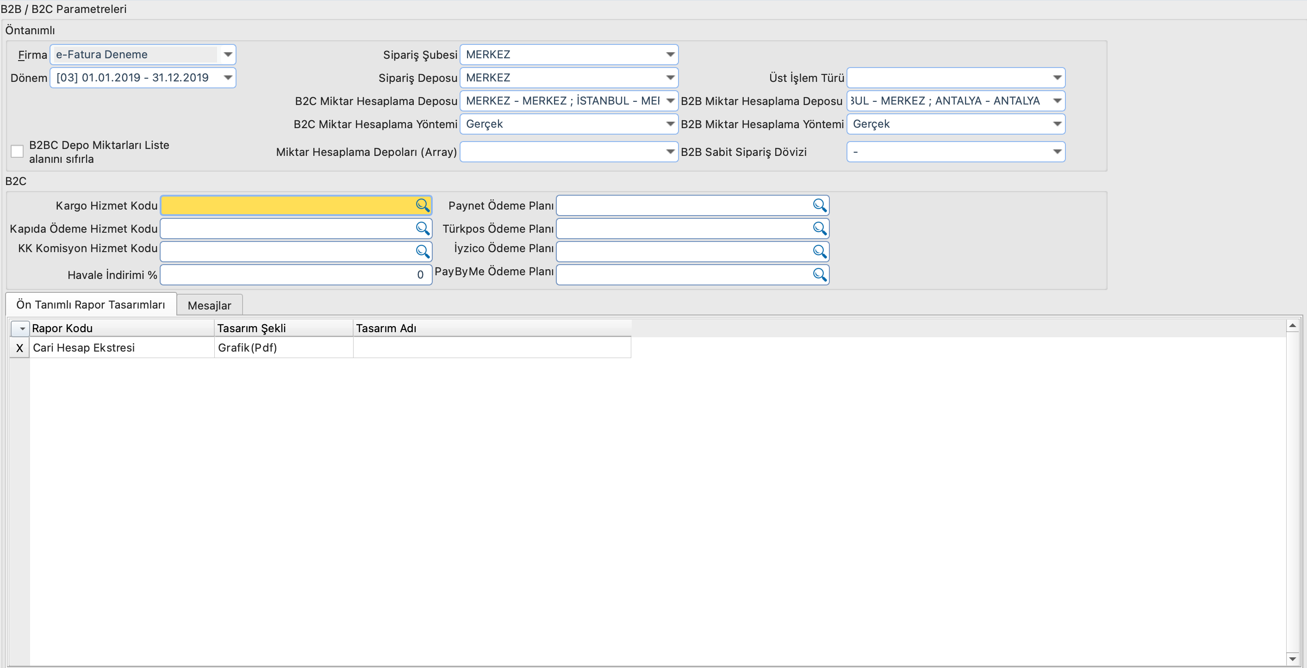Click the table scrollbar down arrow
1307x668 pixels.
click(1292, 658)
